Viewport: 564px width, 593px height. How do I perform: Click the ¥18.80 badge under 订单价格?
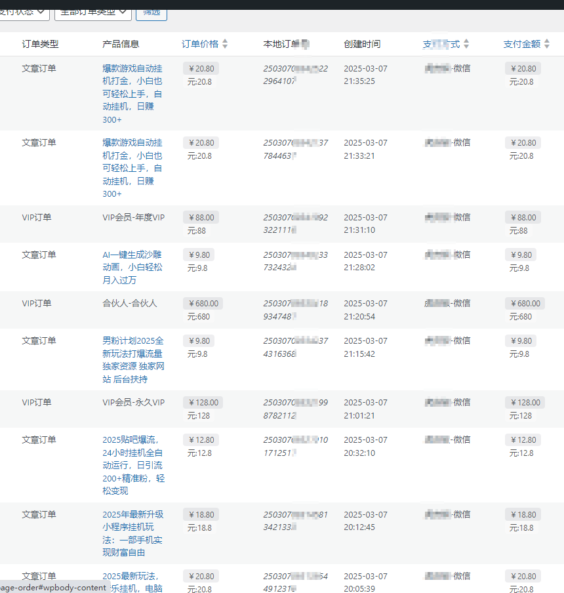201,515
